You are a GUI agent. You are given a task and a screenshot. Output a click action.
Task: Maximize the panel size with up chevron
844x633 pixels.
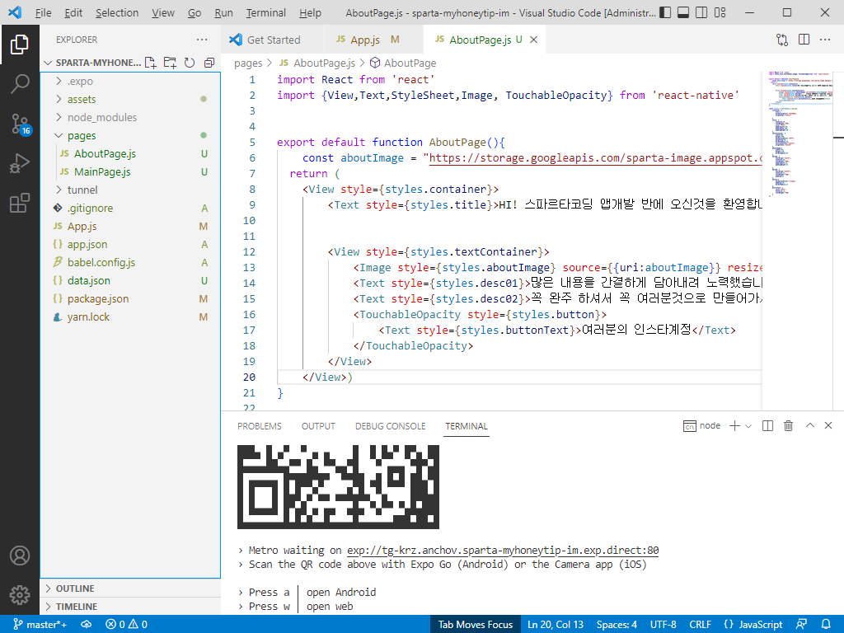(x=810, y=425)
